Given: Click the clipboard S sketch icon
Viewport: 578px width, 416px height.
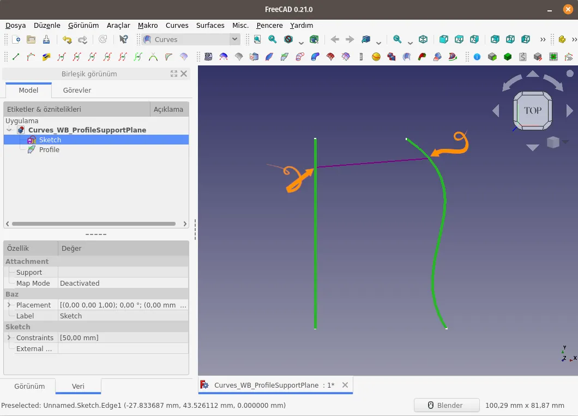Looking at the screenshot, I should pos(523,57).
